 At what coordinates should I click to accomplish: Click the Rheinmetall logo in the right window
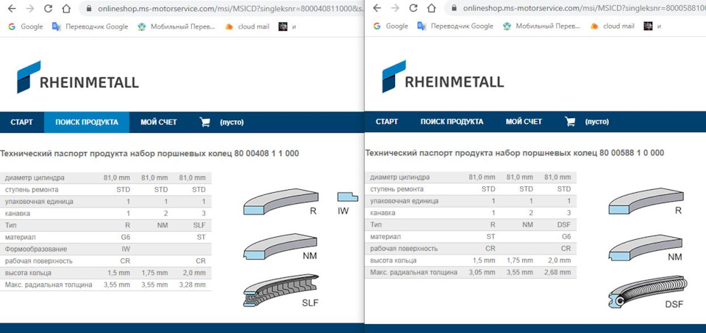point(443,76)
